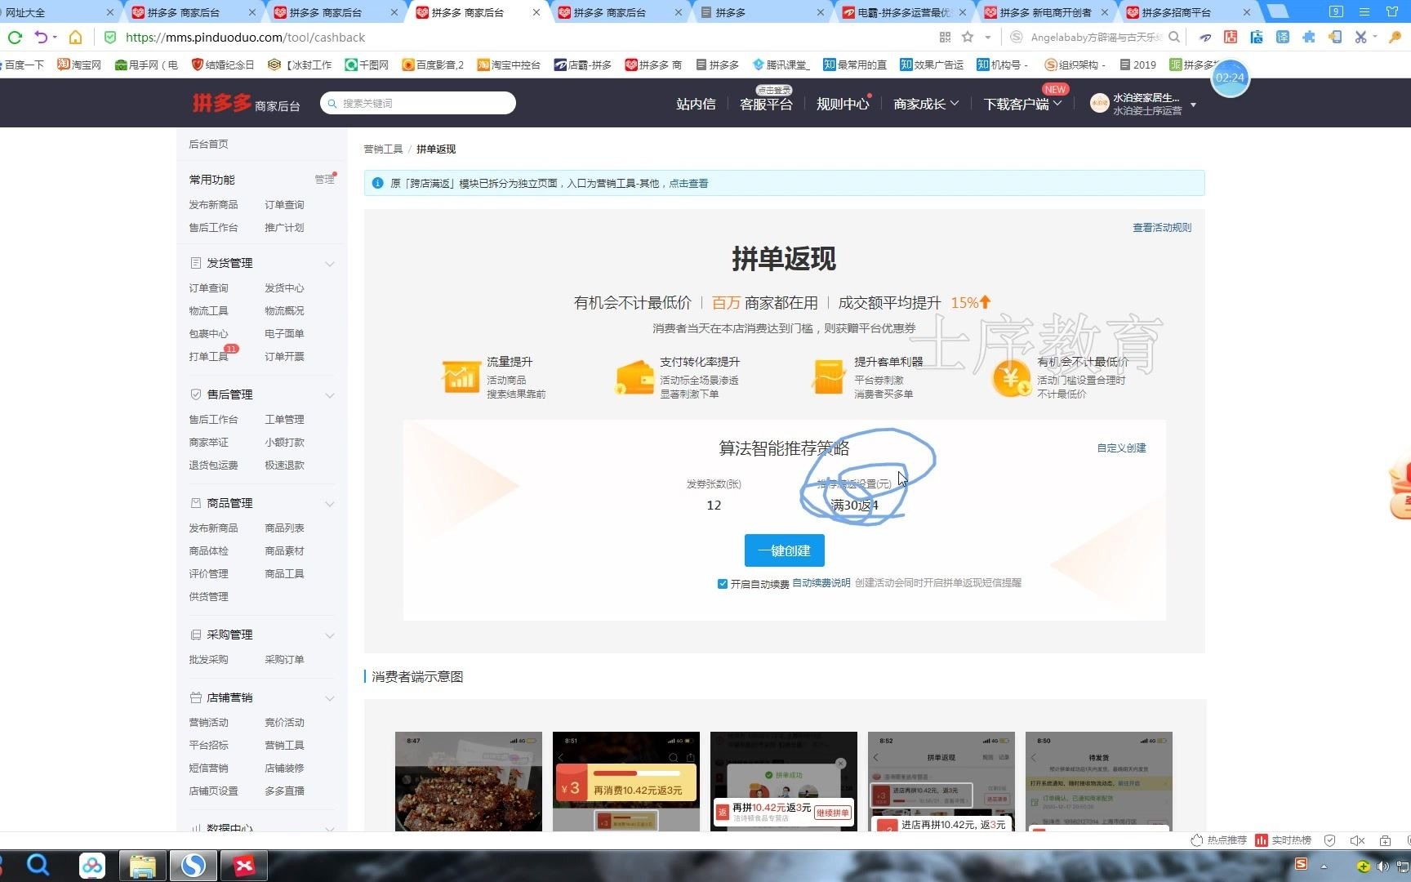Viewport: 1411px width, 882px height.
Task: Click the green security shield in address bar
Action: pos(110,38)
